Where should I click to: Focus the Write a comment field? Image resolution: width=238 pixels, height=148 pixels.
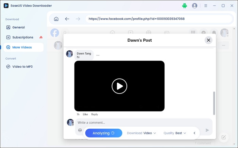[144, 123]
